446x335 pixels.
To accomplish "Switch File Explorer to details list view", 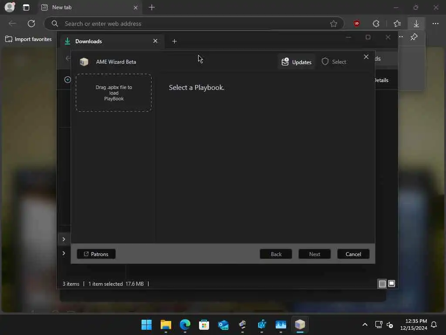I will (x=382, y=284).
